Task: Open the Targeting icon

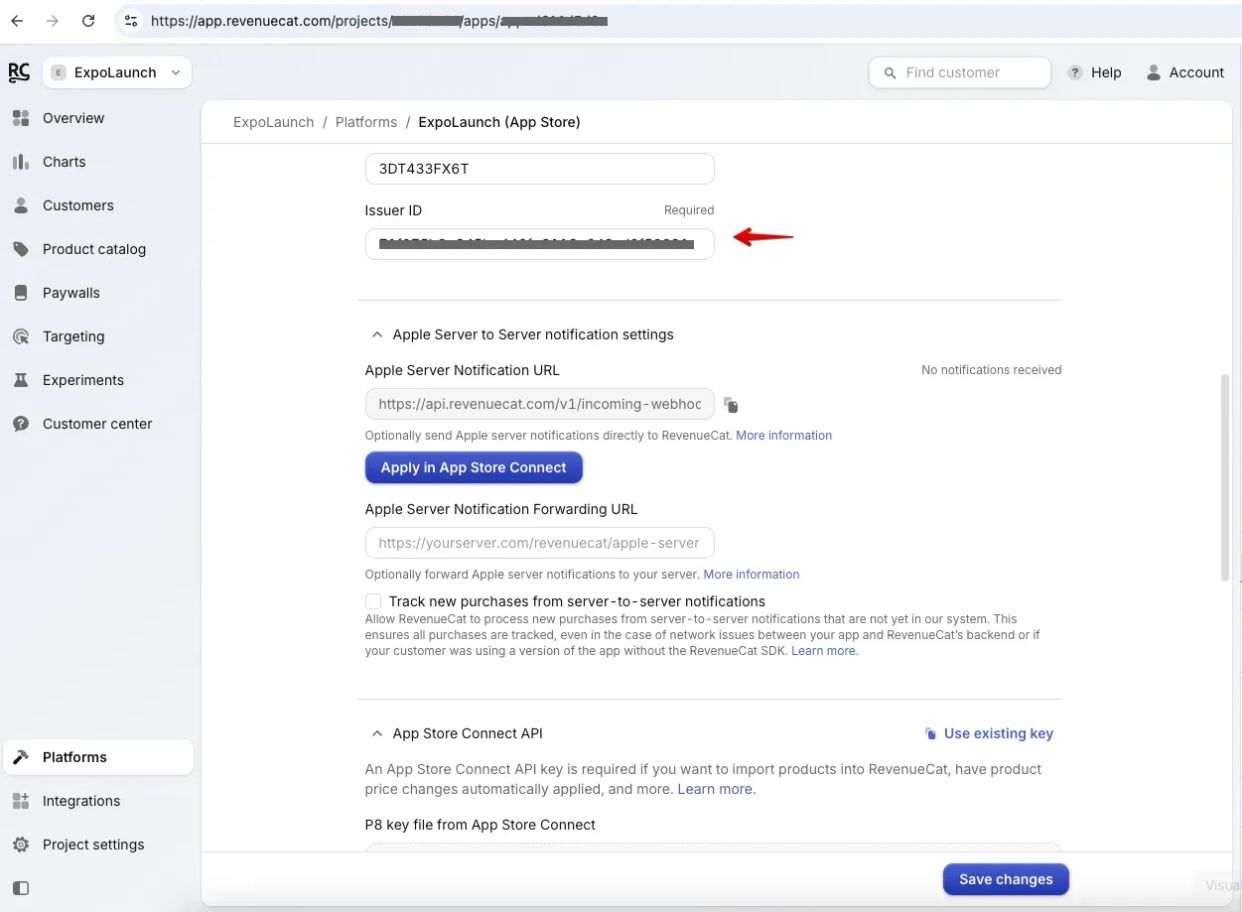Action: pyautogui.click(x=21, y=336)
